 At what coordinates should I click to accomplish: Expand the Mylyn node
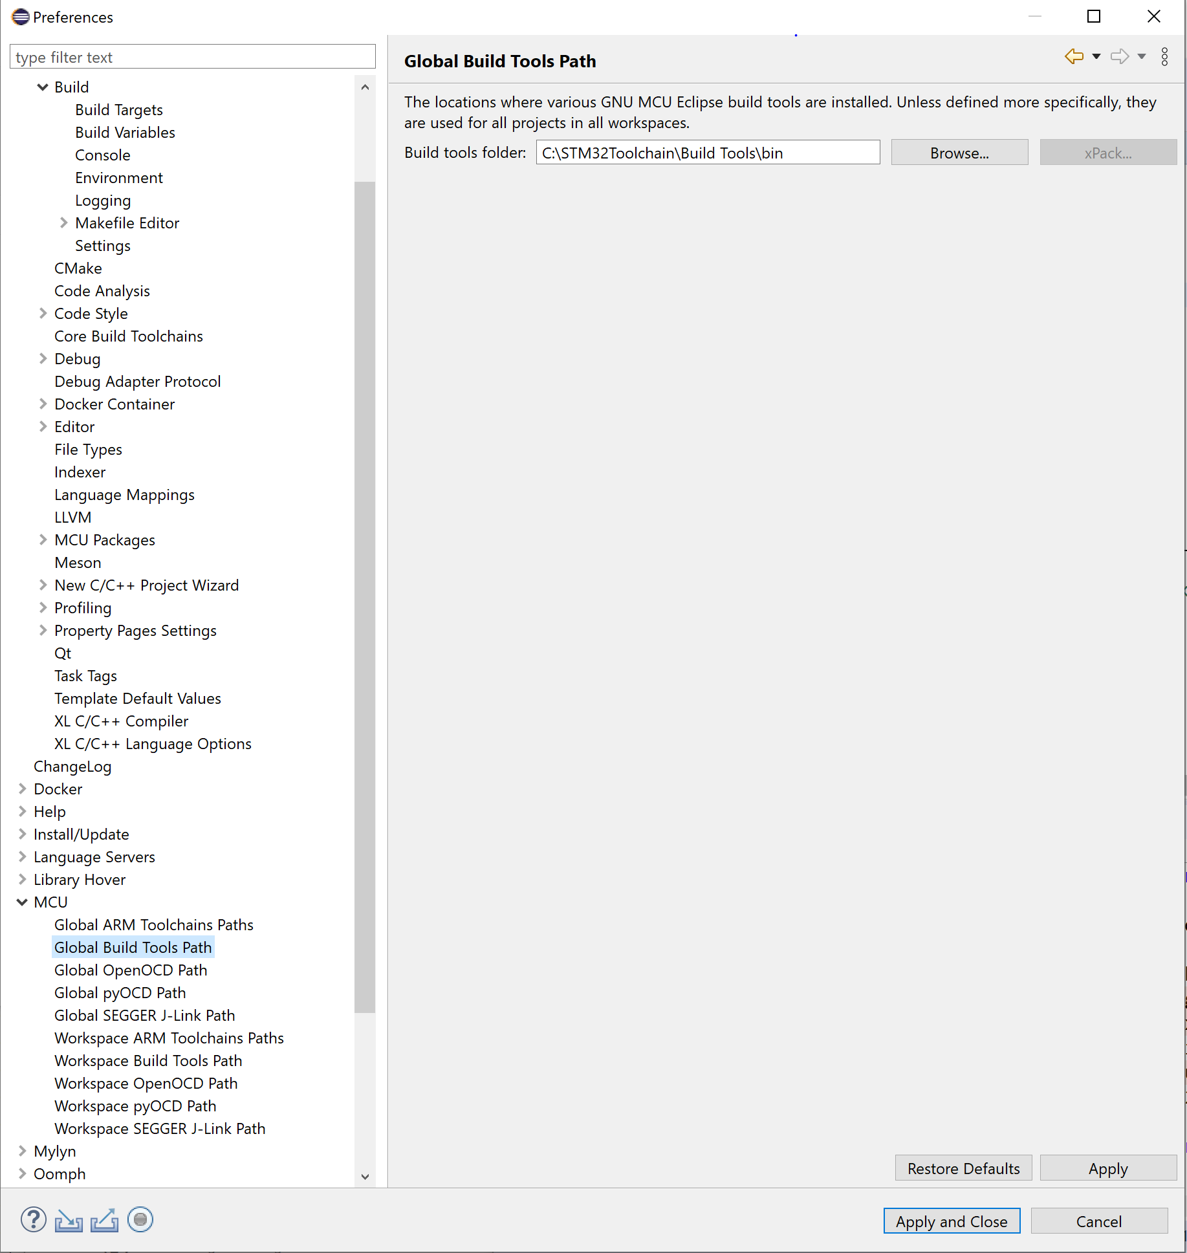tap(22, 1151)
